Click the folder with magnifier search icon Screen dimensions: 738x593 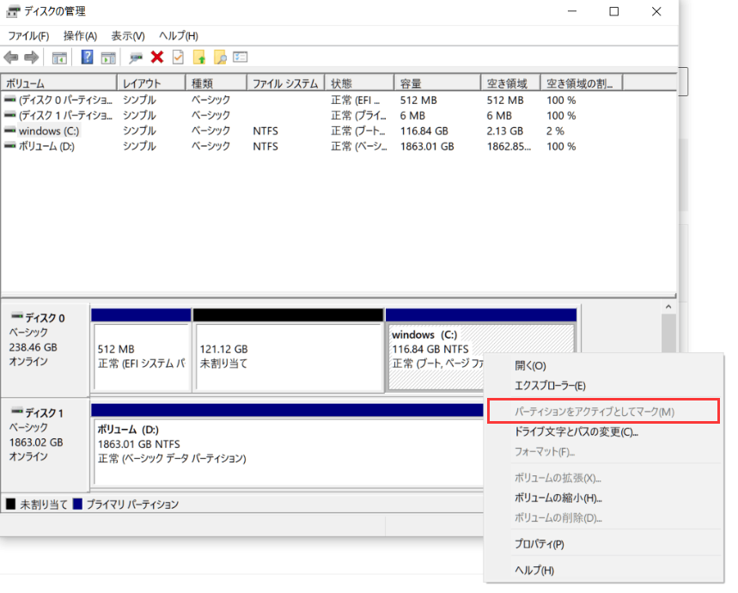[221, 57]
